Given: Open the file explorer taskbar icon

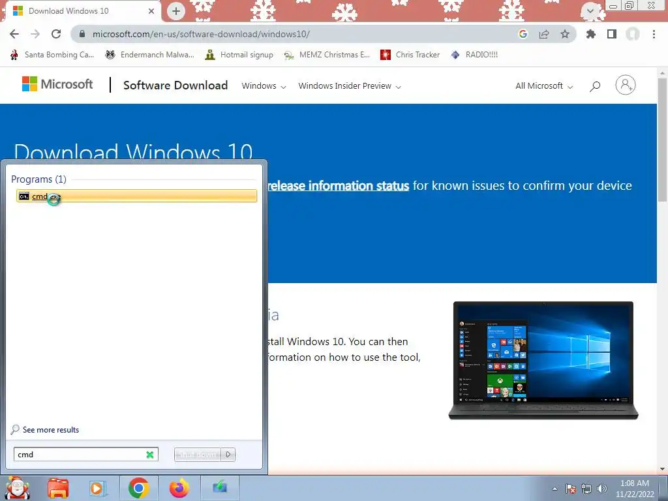Looking at the screenshot, I should pos(58,488).
